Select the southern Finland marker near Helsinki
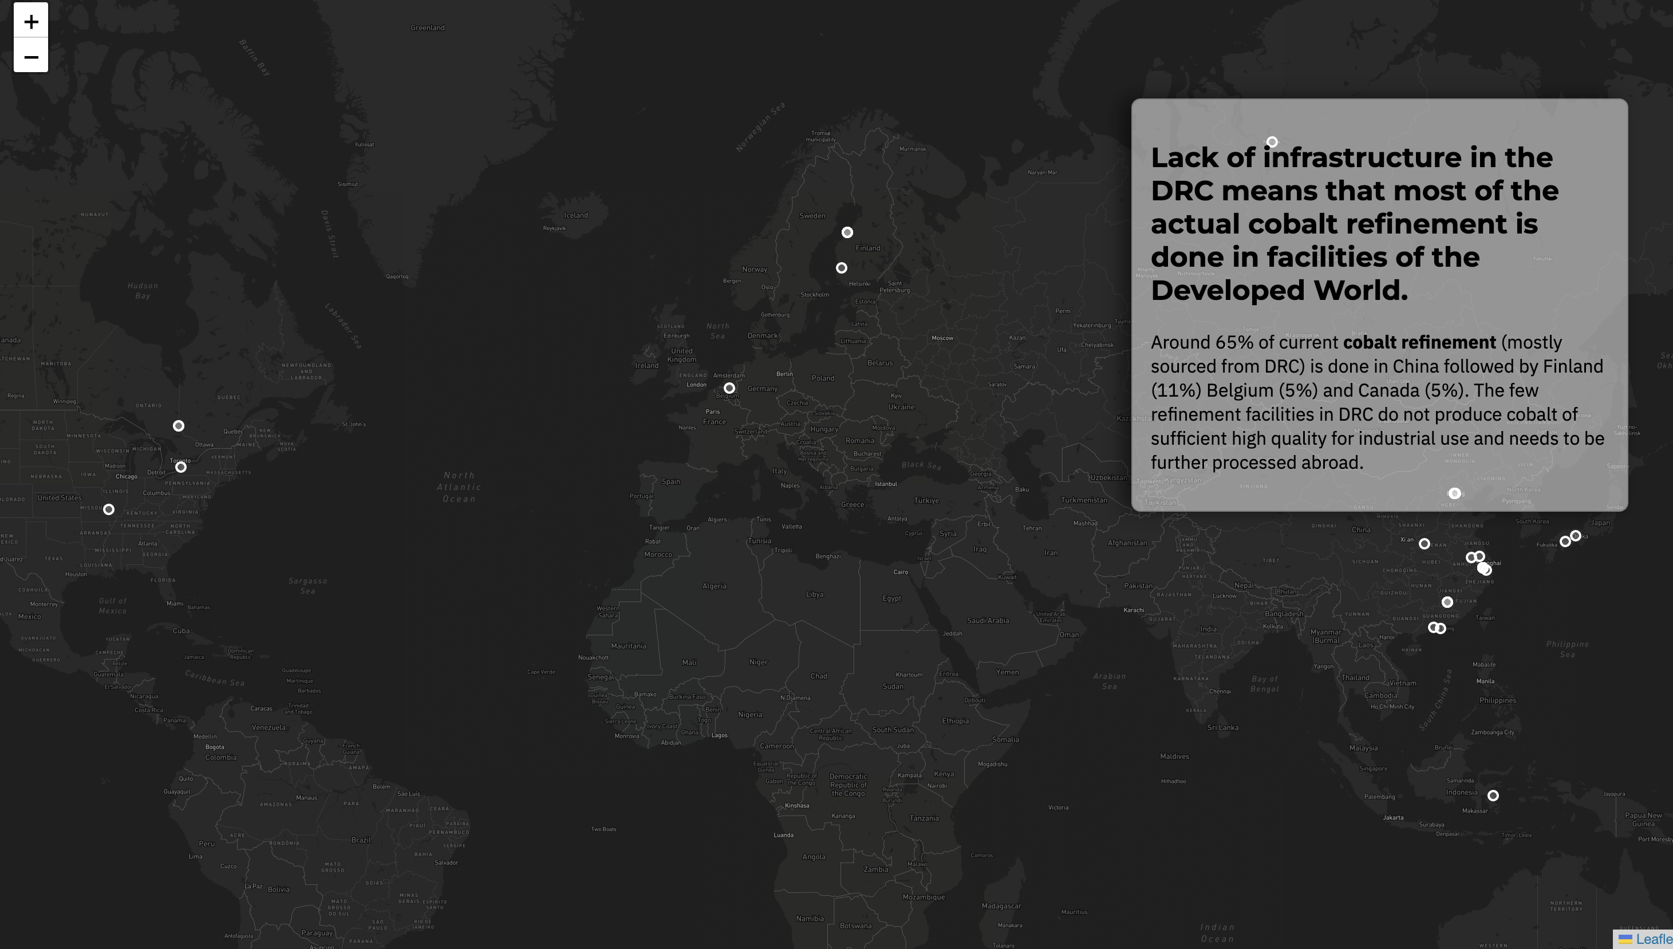Screen dimensions: 1673x949 (x=842, y=268)
